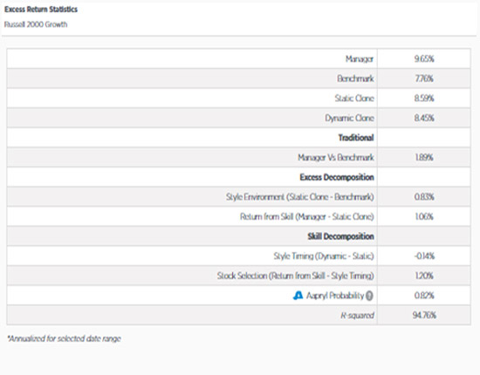This screenshot has width=480, height=375.
Task: Select the Manager Vs Benchmark row
Action: click(x=238, y=157)
